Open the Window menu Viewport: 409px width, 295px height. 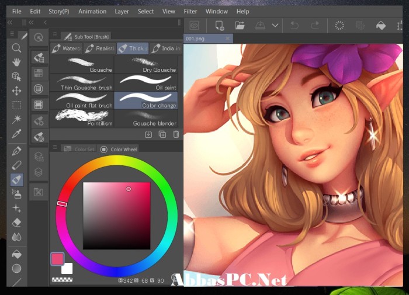click(x=217, y=12)
